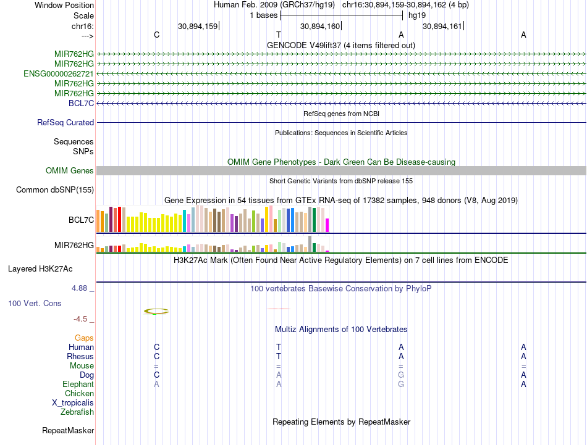This screenshot has height=445, width=587.
Task: Click the Elephant species label
Action: 78,384
